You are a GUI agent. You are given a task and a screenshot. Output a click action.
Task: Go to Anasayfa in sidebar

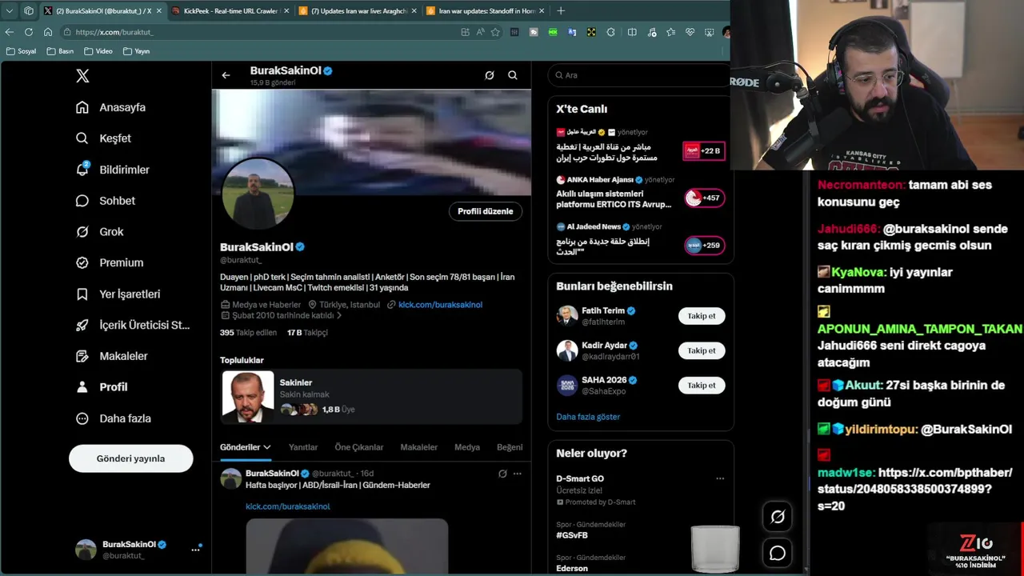pos(110,107)
